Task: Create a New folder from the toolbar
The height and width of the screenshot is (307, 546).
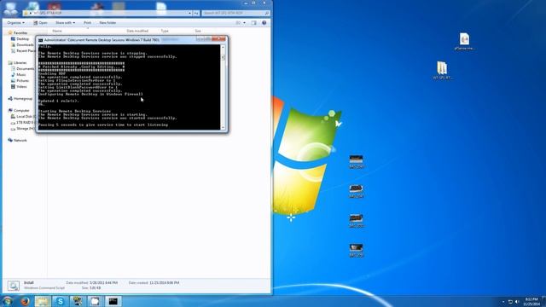Action: (x=107, y=23)
